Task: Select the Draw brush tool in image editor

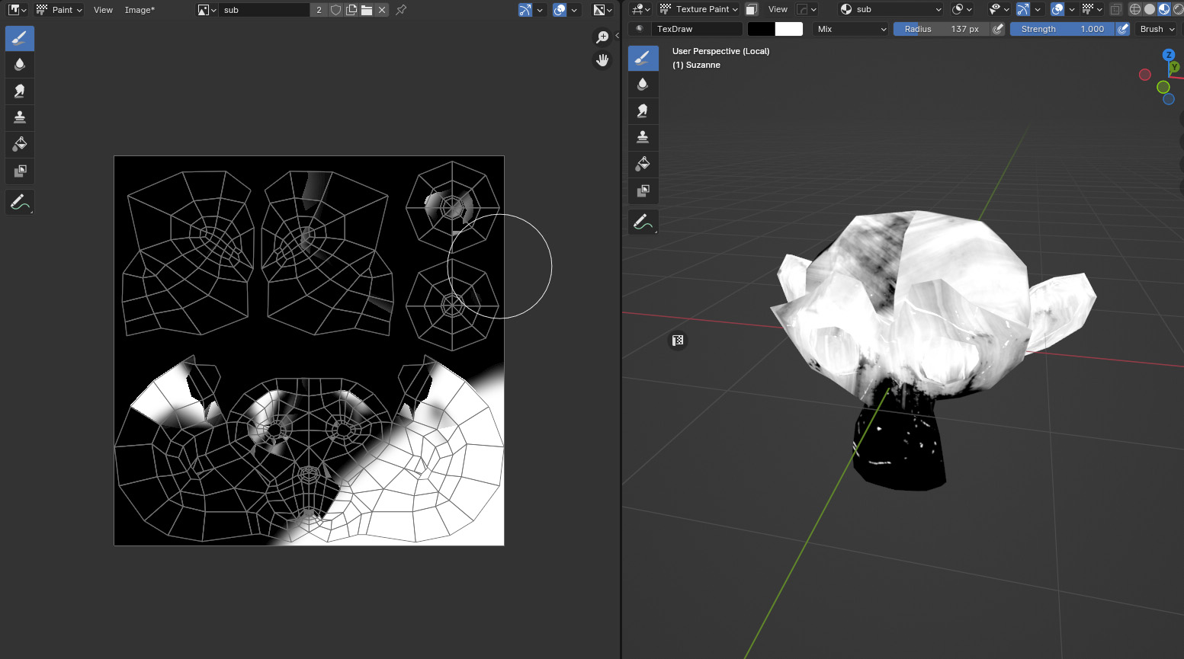Action: [20, 38]
